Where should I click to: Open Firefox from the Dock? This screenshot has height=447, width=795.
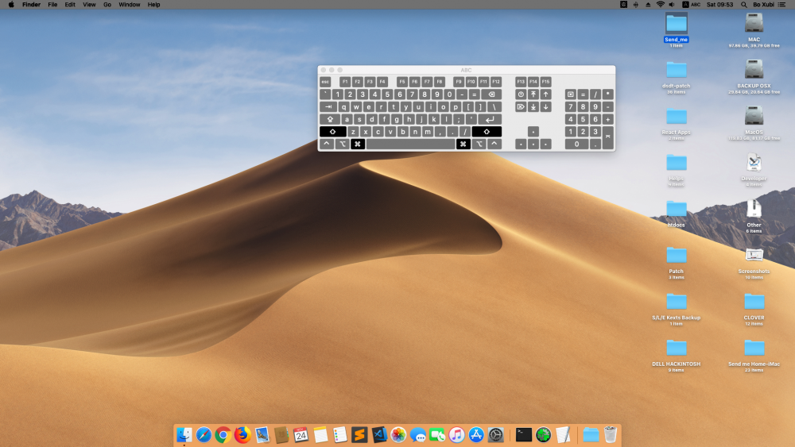click(x=242, y=435)
